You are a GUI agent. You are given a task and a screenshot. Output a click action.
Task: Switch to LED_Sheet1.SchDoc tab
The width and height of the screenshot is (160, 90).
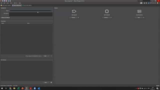(6, 5)
